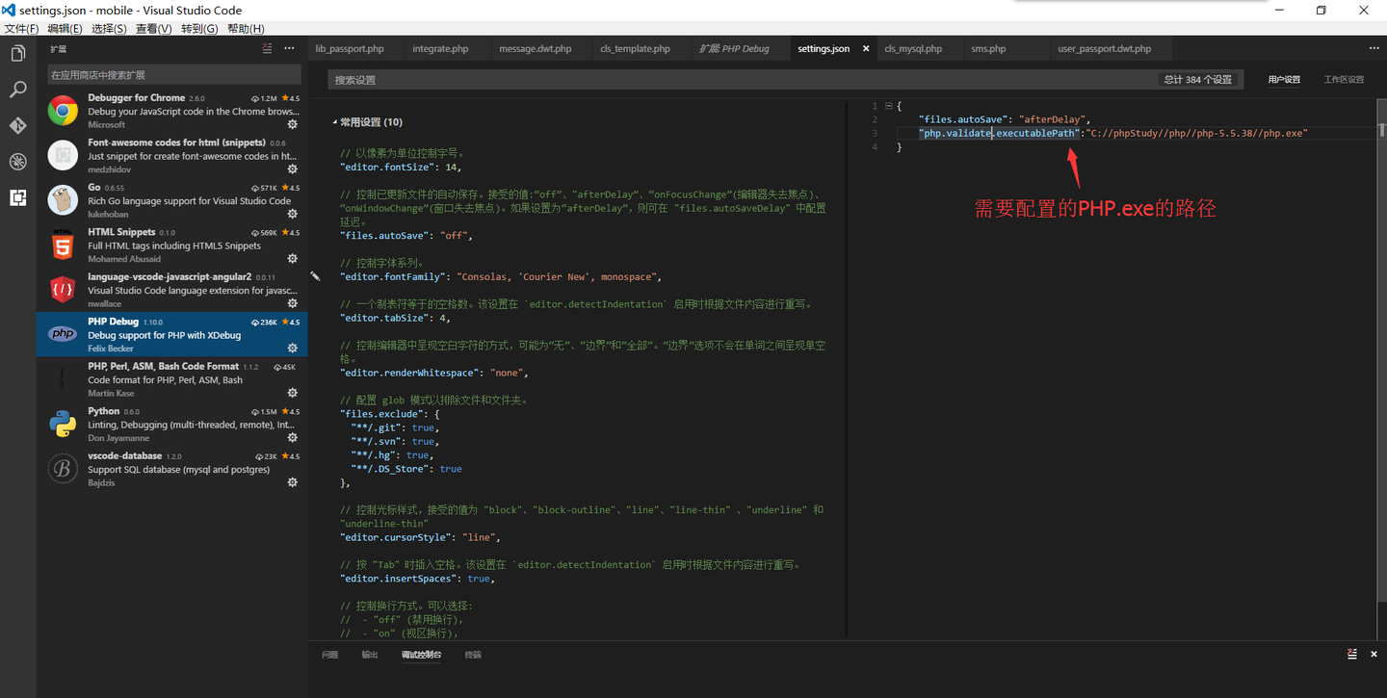The height and width of the screenshot is (698, 1387).
Task: Clear extensions search results icon
Action: [x=268, y=48]
